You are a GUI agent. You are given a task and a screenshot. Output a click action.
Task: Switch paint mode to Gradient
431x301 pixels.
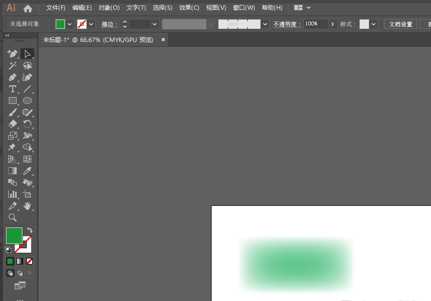click(20, 261)
